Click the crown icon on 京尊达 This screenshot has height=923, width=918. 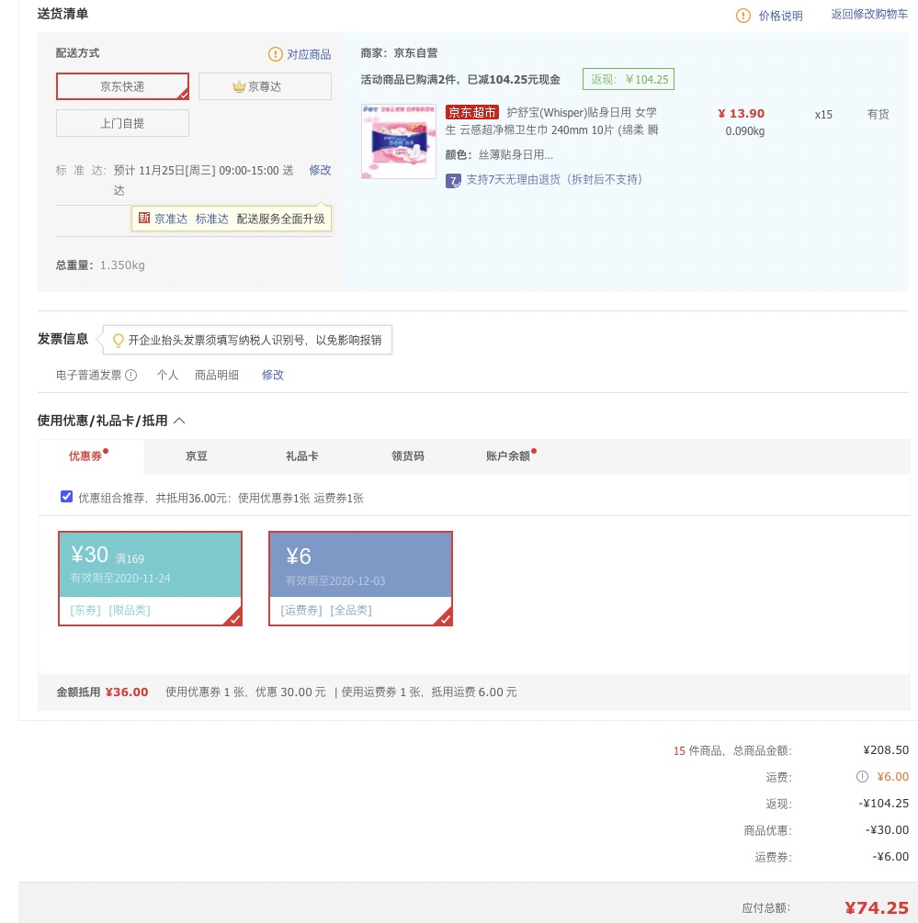tap(239, 86)
